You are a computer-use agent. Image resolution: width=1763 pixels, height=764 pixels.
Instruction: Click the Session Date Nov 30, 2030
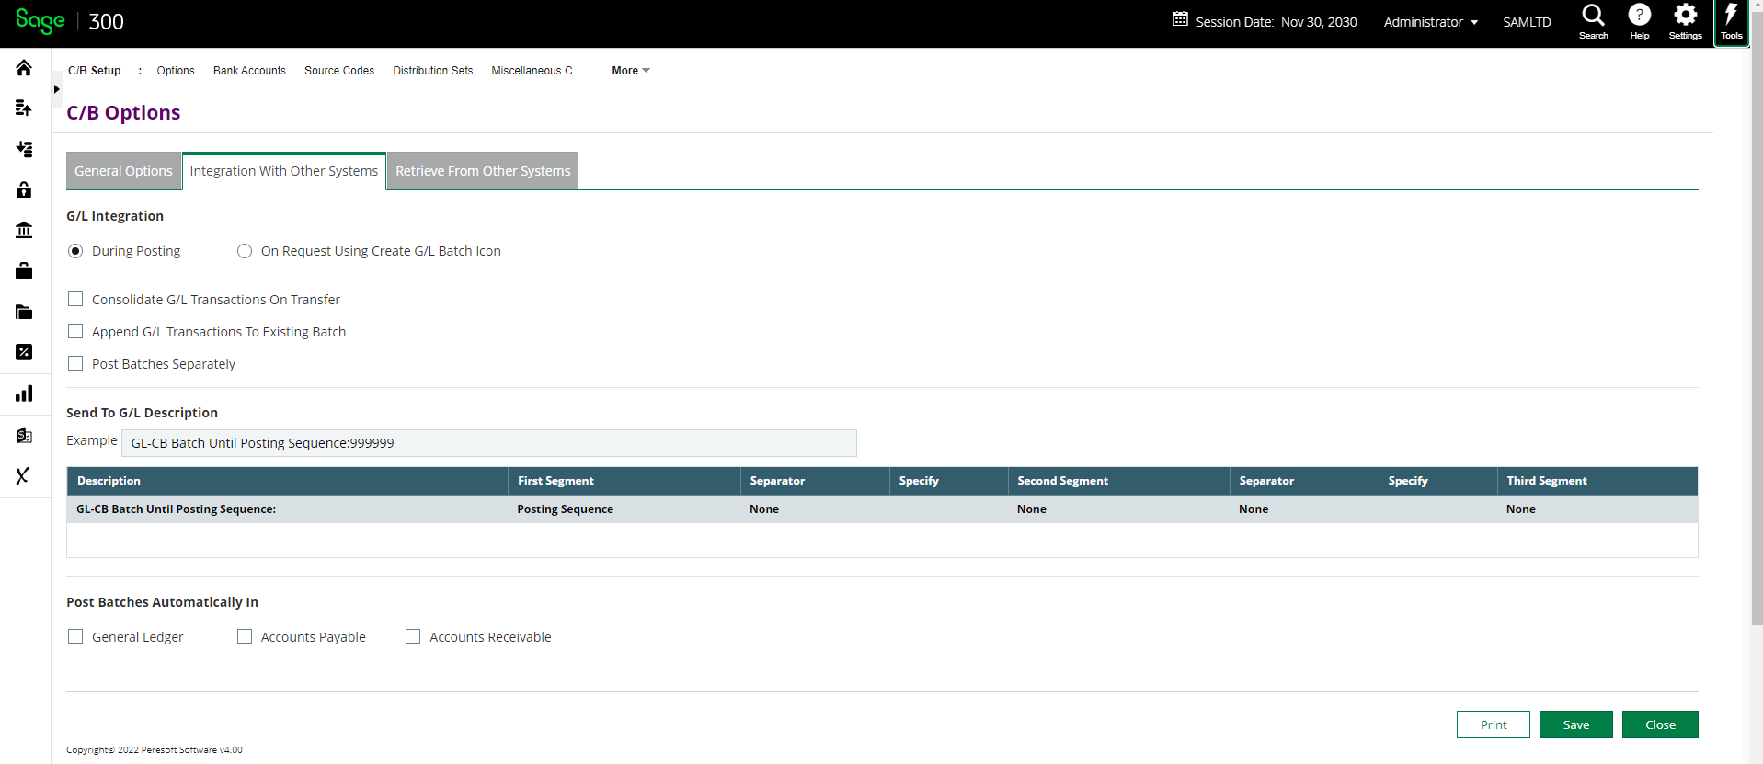1276,22
